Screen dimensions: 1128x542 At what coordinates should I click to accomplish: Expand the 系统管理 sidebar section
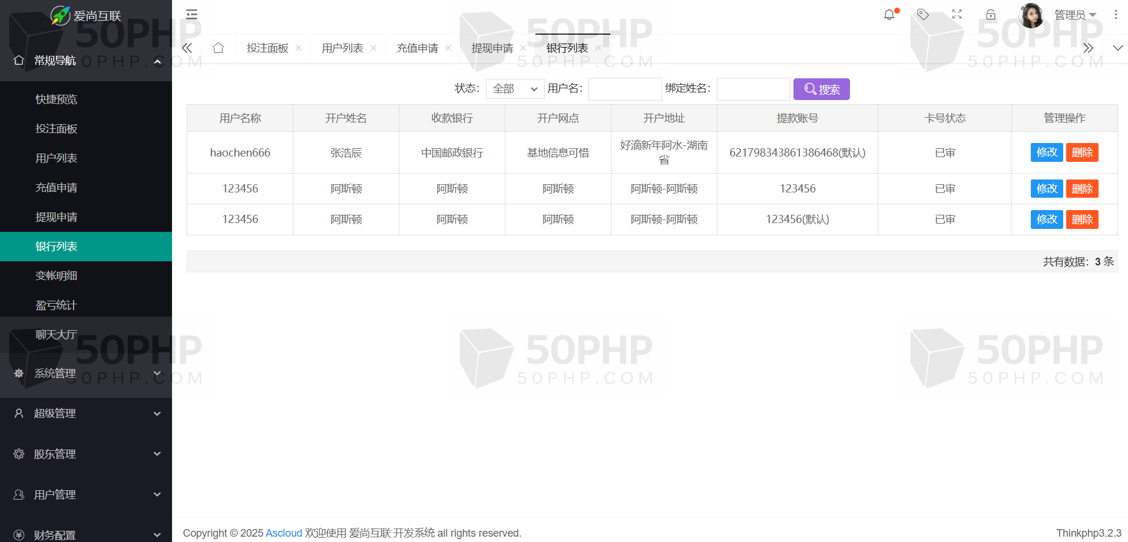(86, 374)
